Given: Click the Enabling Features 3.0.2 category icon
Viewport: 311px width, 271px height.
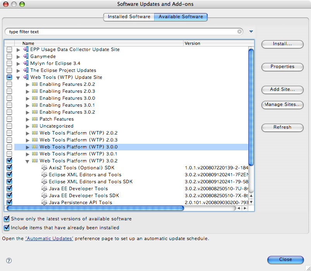Looking at the screenshot, I should point(35,112).
